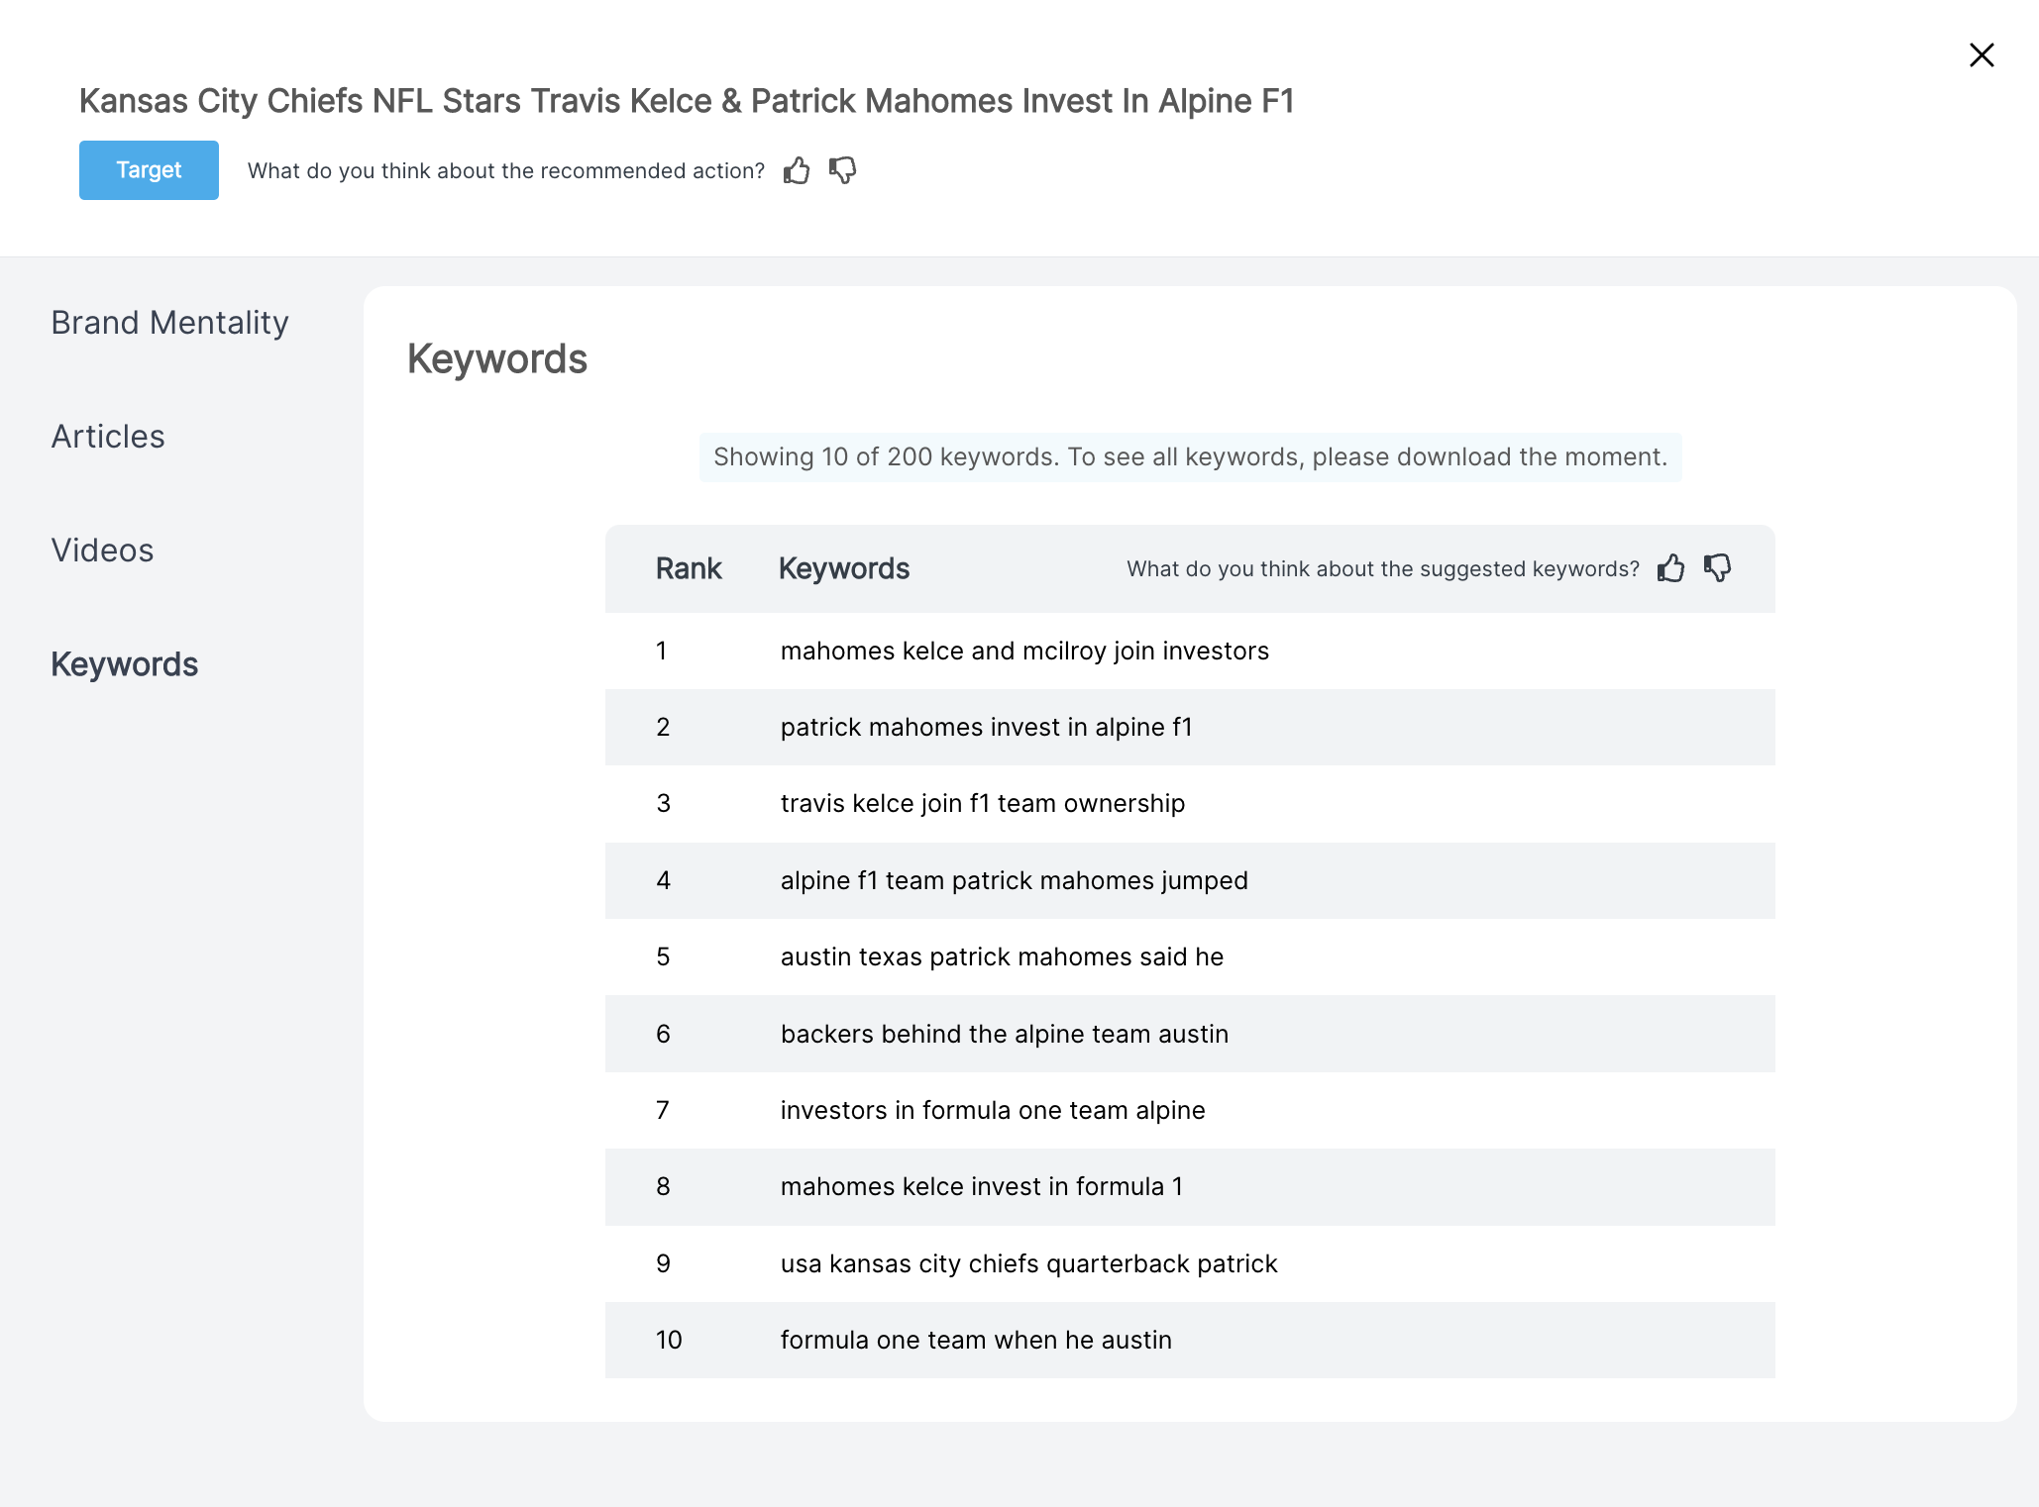Switch to the Articles section
The height and width of the screenshot is (1507, 2039).
(108, 437)
